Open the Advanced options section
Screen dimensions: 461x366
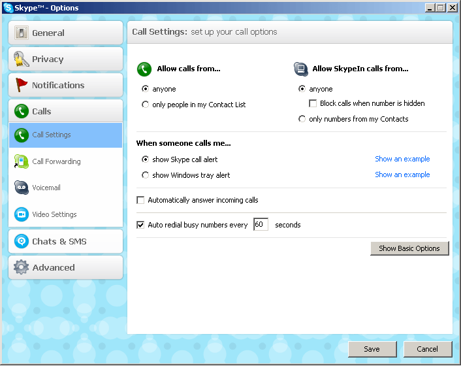click(65, 267)
